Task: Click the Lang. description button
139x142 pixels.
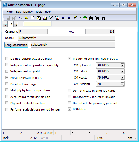Action: pos(16,45)
